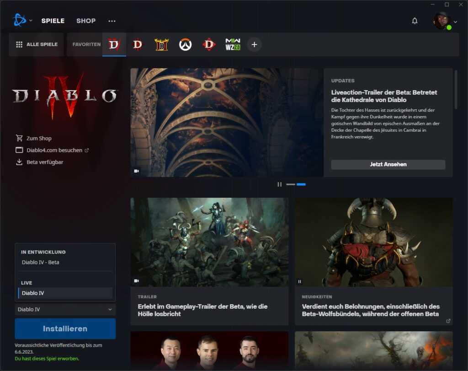
Task: Open the Gameplay-Trailer der Beta card
Action: click(x=209, y=261)
